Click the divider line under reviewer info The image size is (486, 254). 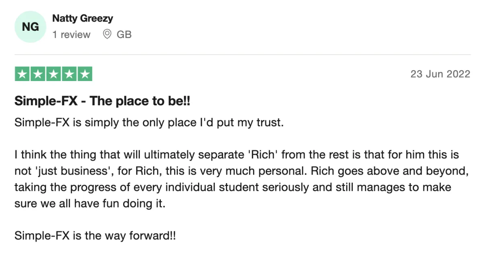pyautogui.click(x=243, y=55)
